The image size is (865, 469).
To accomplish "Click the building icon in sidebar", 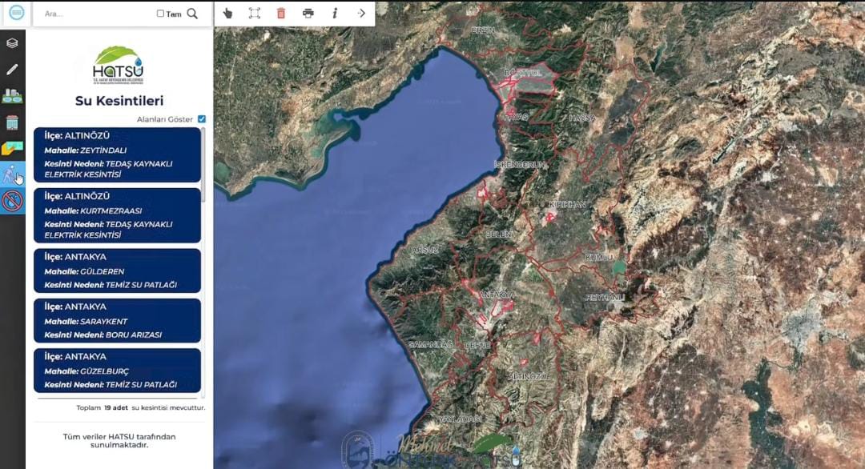I will click(12, 122).
